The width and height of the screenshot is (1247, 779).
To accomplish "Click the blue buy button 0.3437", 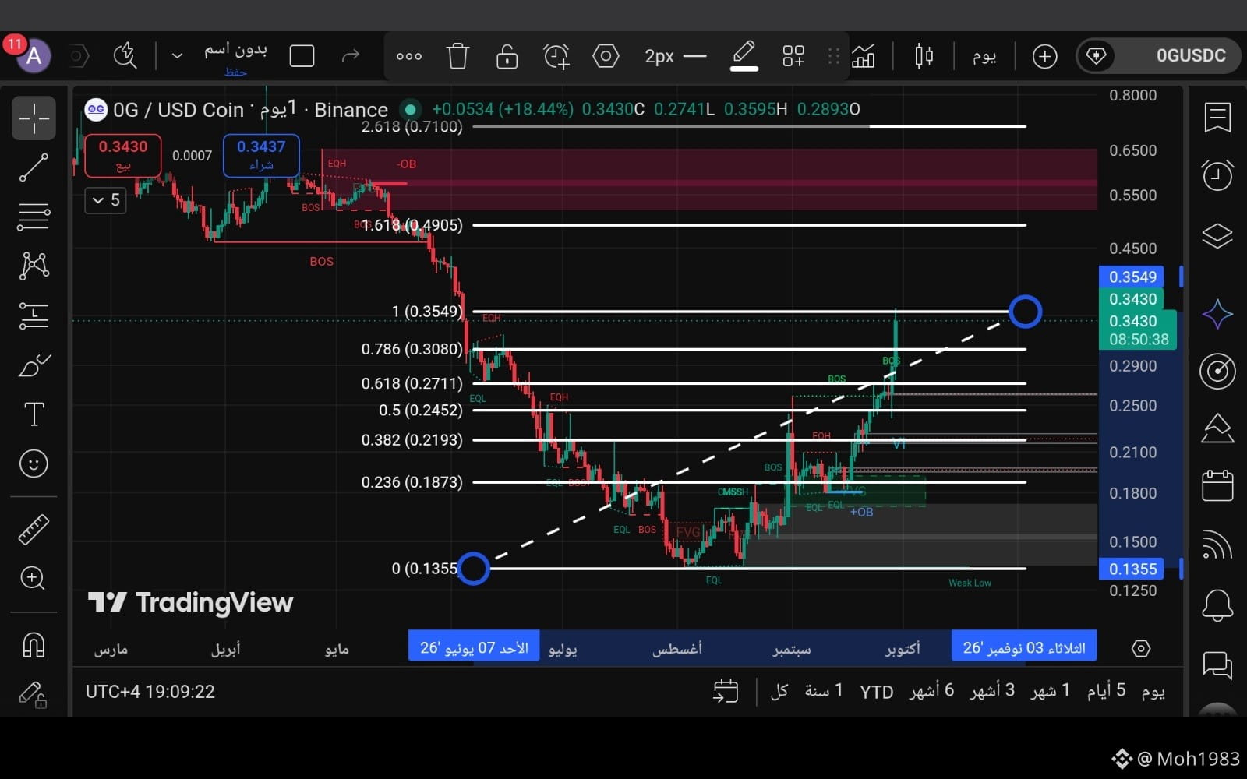I will [x=261, y=155].
